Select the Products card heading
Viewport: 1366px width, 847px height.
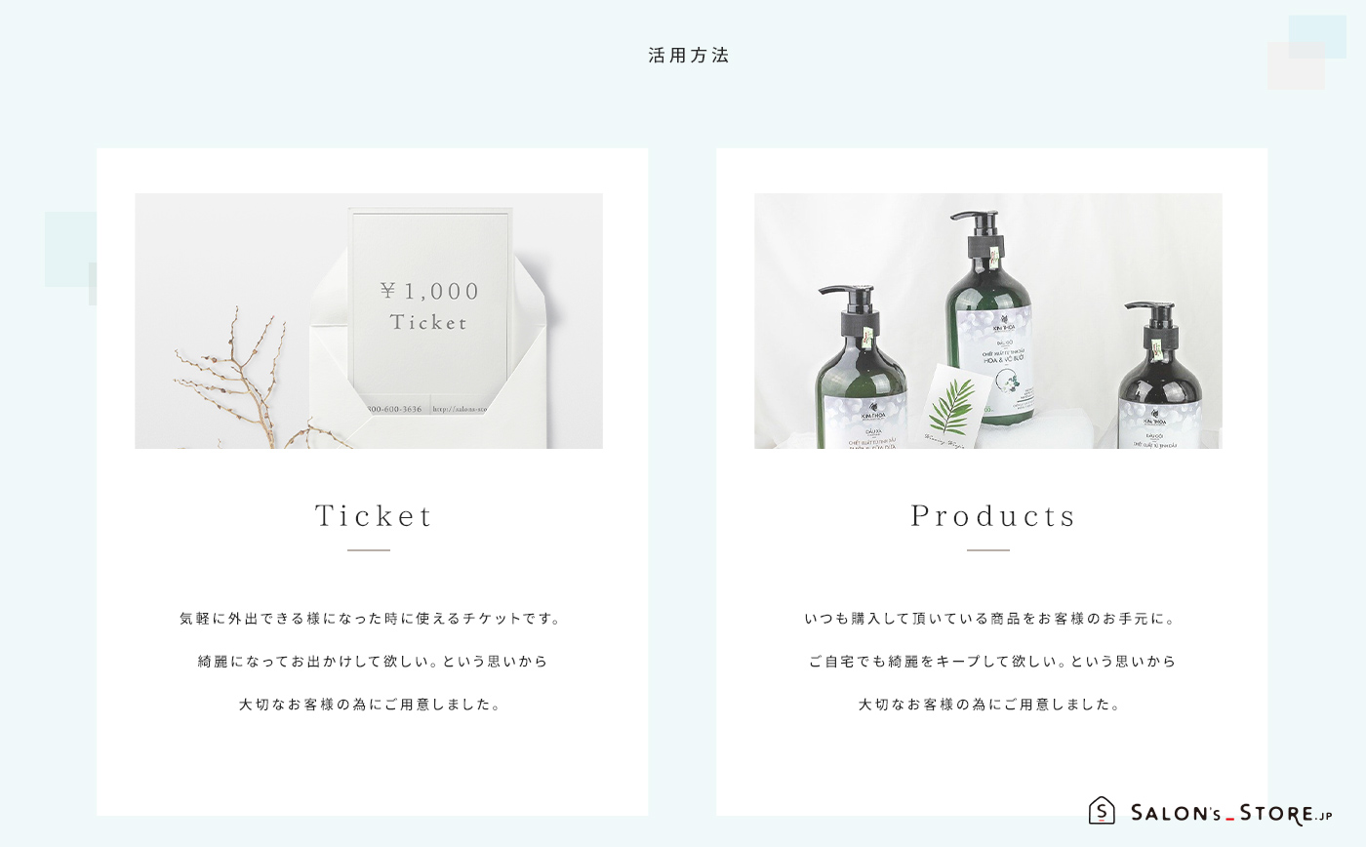coord(993,516)
